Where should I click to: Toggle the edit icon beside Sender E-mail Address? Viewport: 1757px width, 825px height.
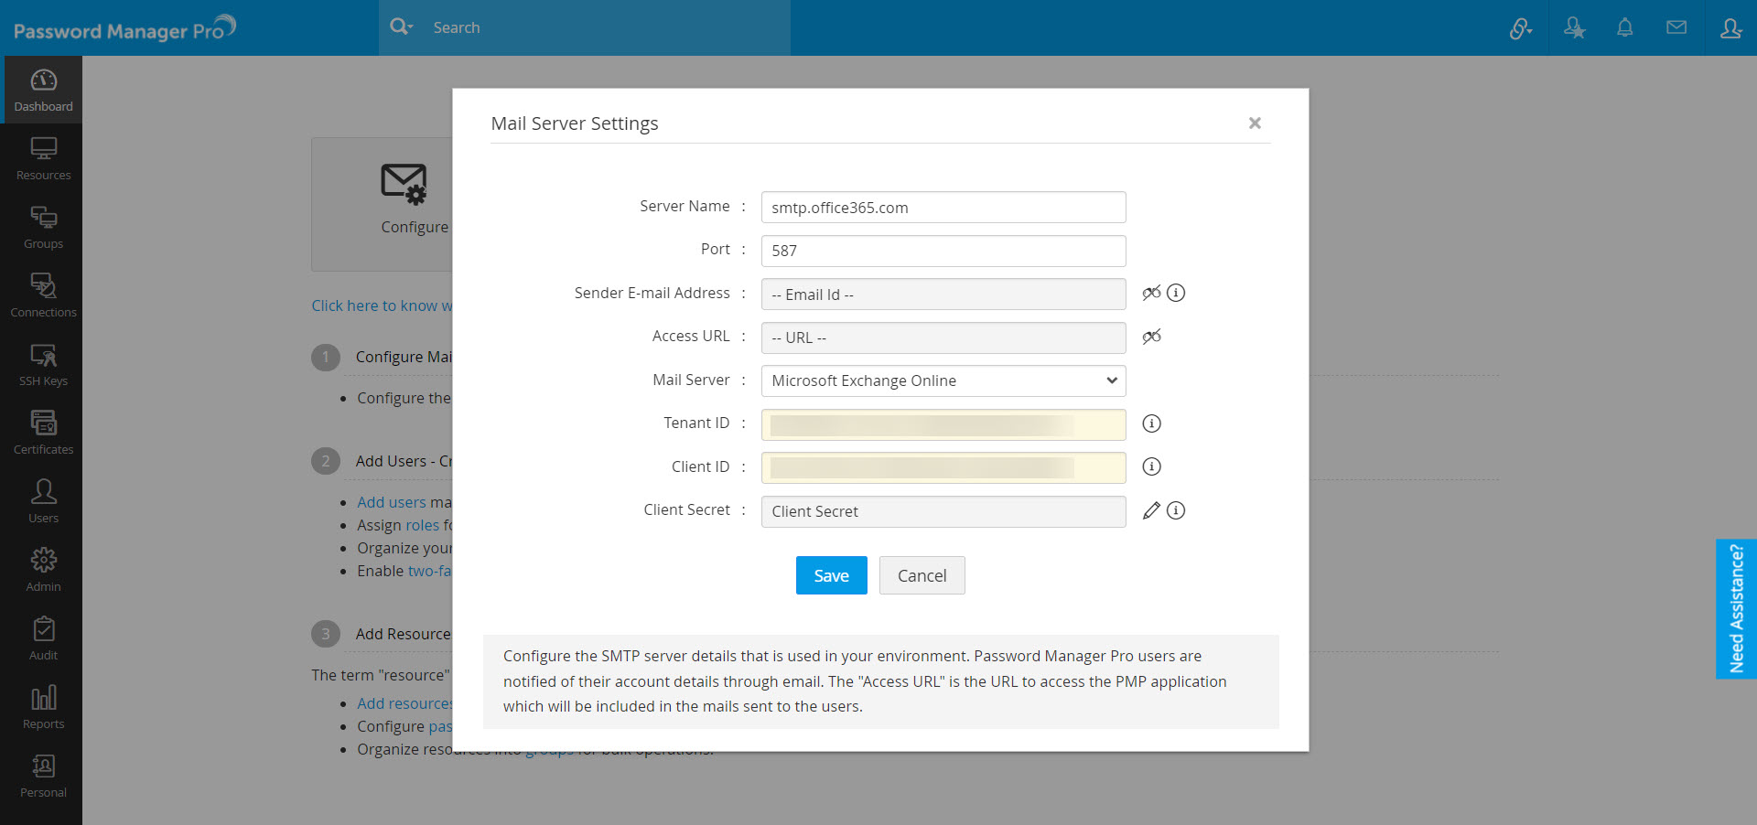click(1151, 293)
